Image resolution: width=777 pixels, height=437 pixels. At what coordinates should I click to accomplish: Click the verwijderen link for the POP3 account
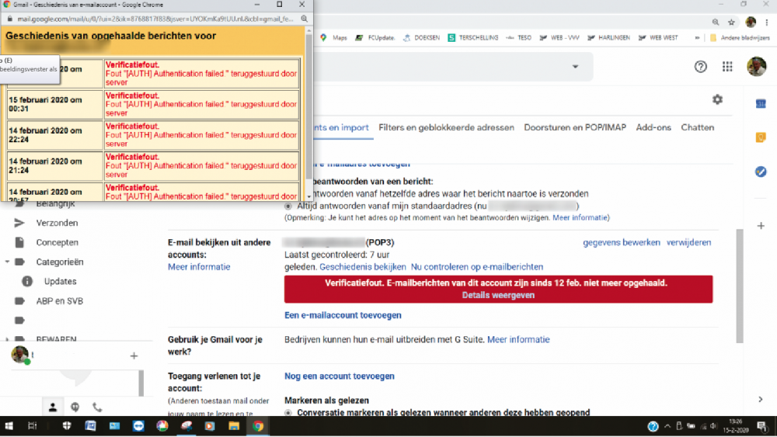[688, 242]
